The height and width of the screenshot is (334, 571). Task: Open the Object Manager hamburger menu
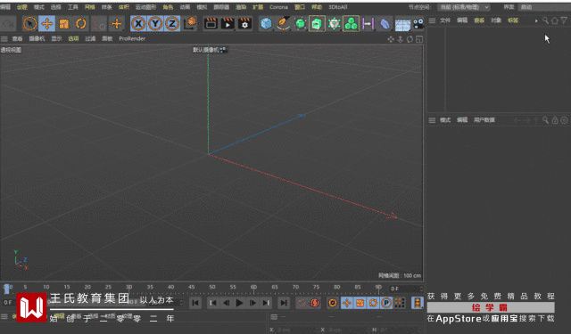tap(432, 20)
